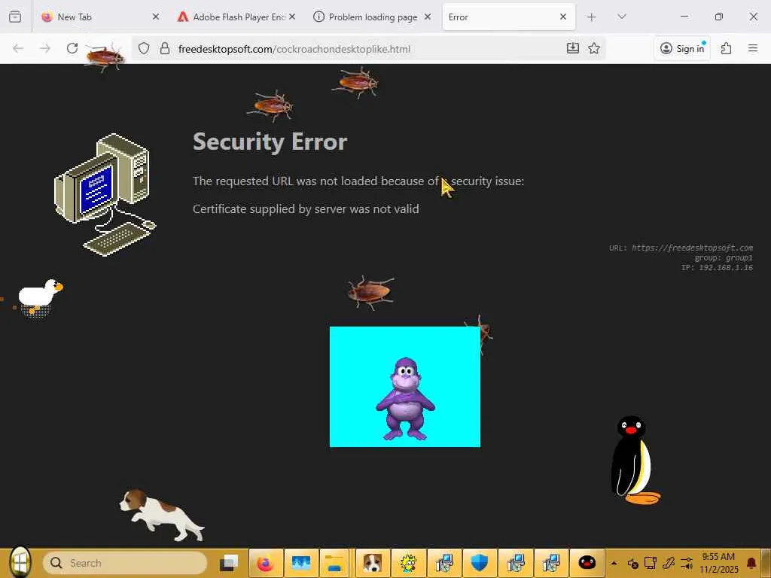
Task: Open the clock showing 9:55 AM
Action: click(719, 563)
